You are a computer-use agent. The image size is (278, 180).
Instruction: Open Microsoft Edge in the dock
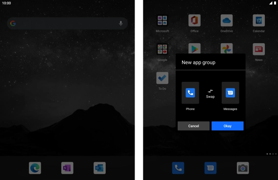[x=35, y=168]
